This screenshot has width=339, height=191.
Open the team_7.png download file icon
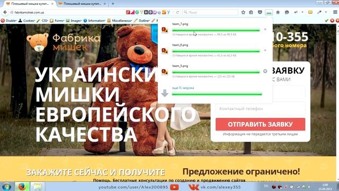tap(165, 30)
